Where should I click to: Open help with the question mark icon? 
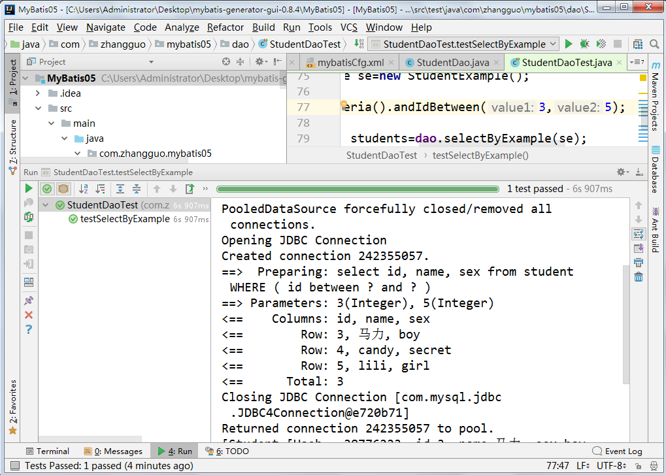29,329
